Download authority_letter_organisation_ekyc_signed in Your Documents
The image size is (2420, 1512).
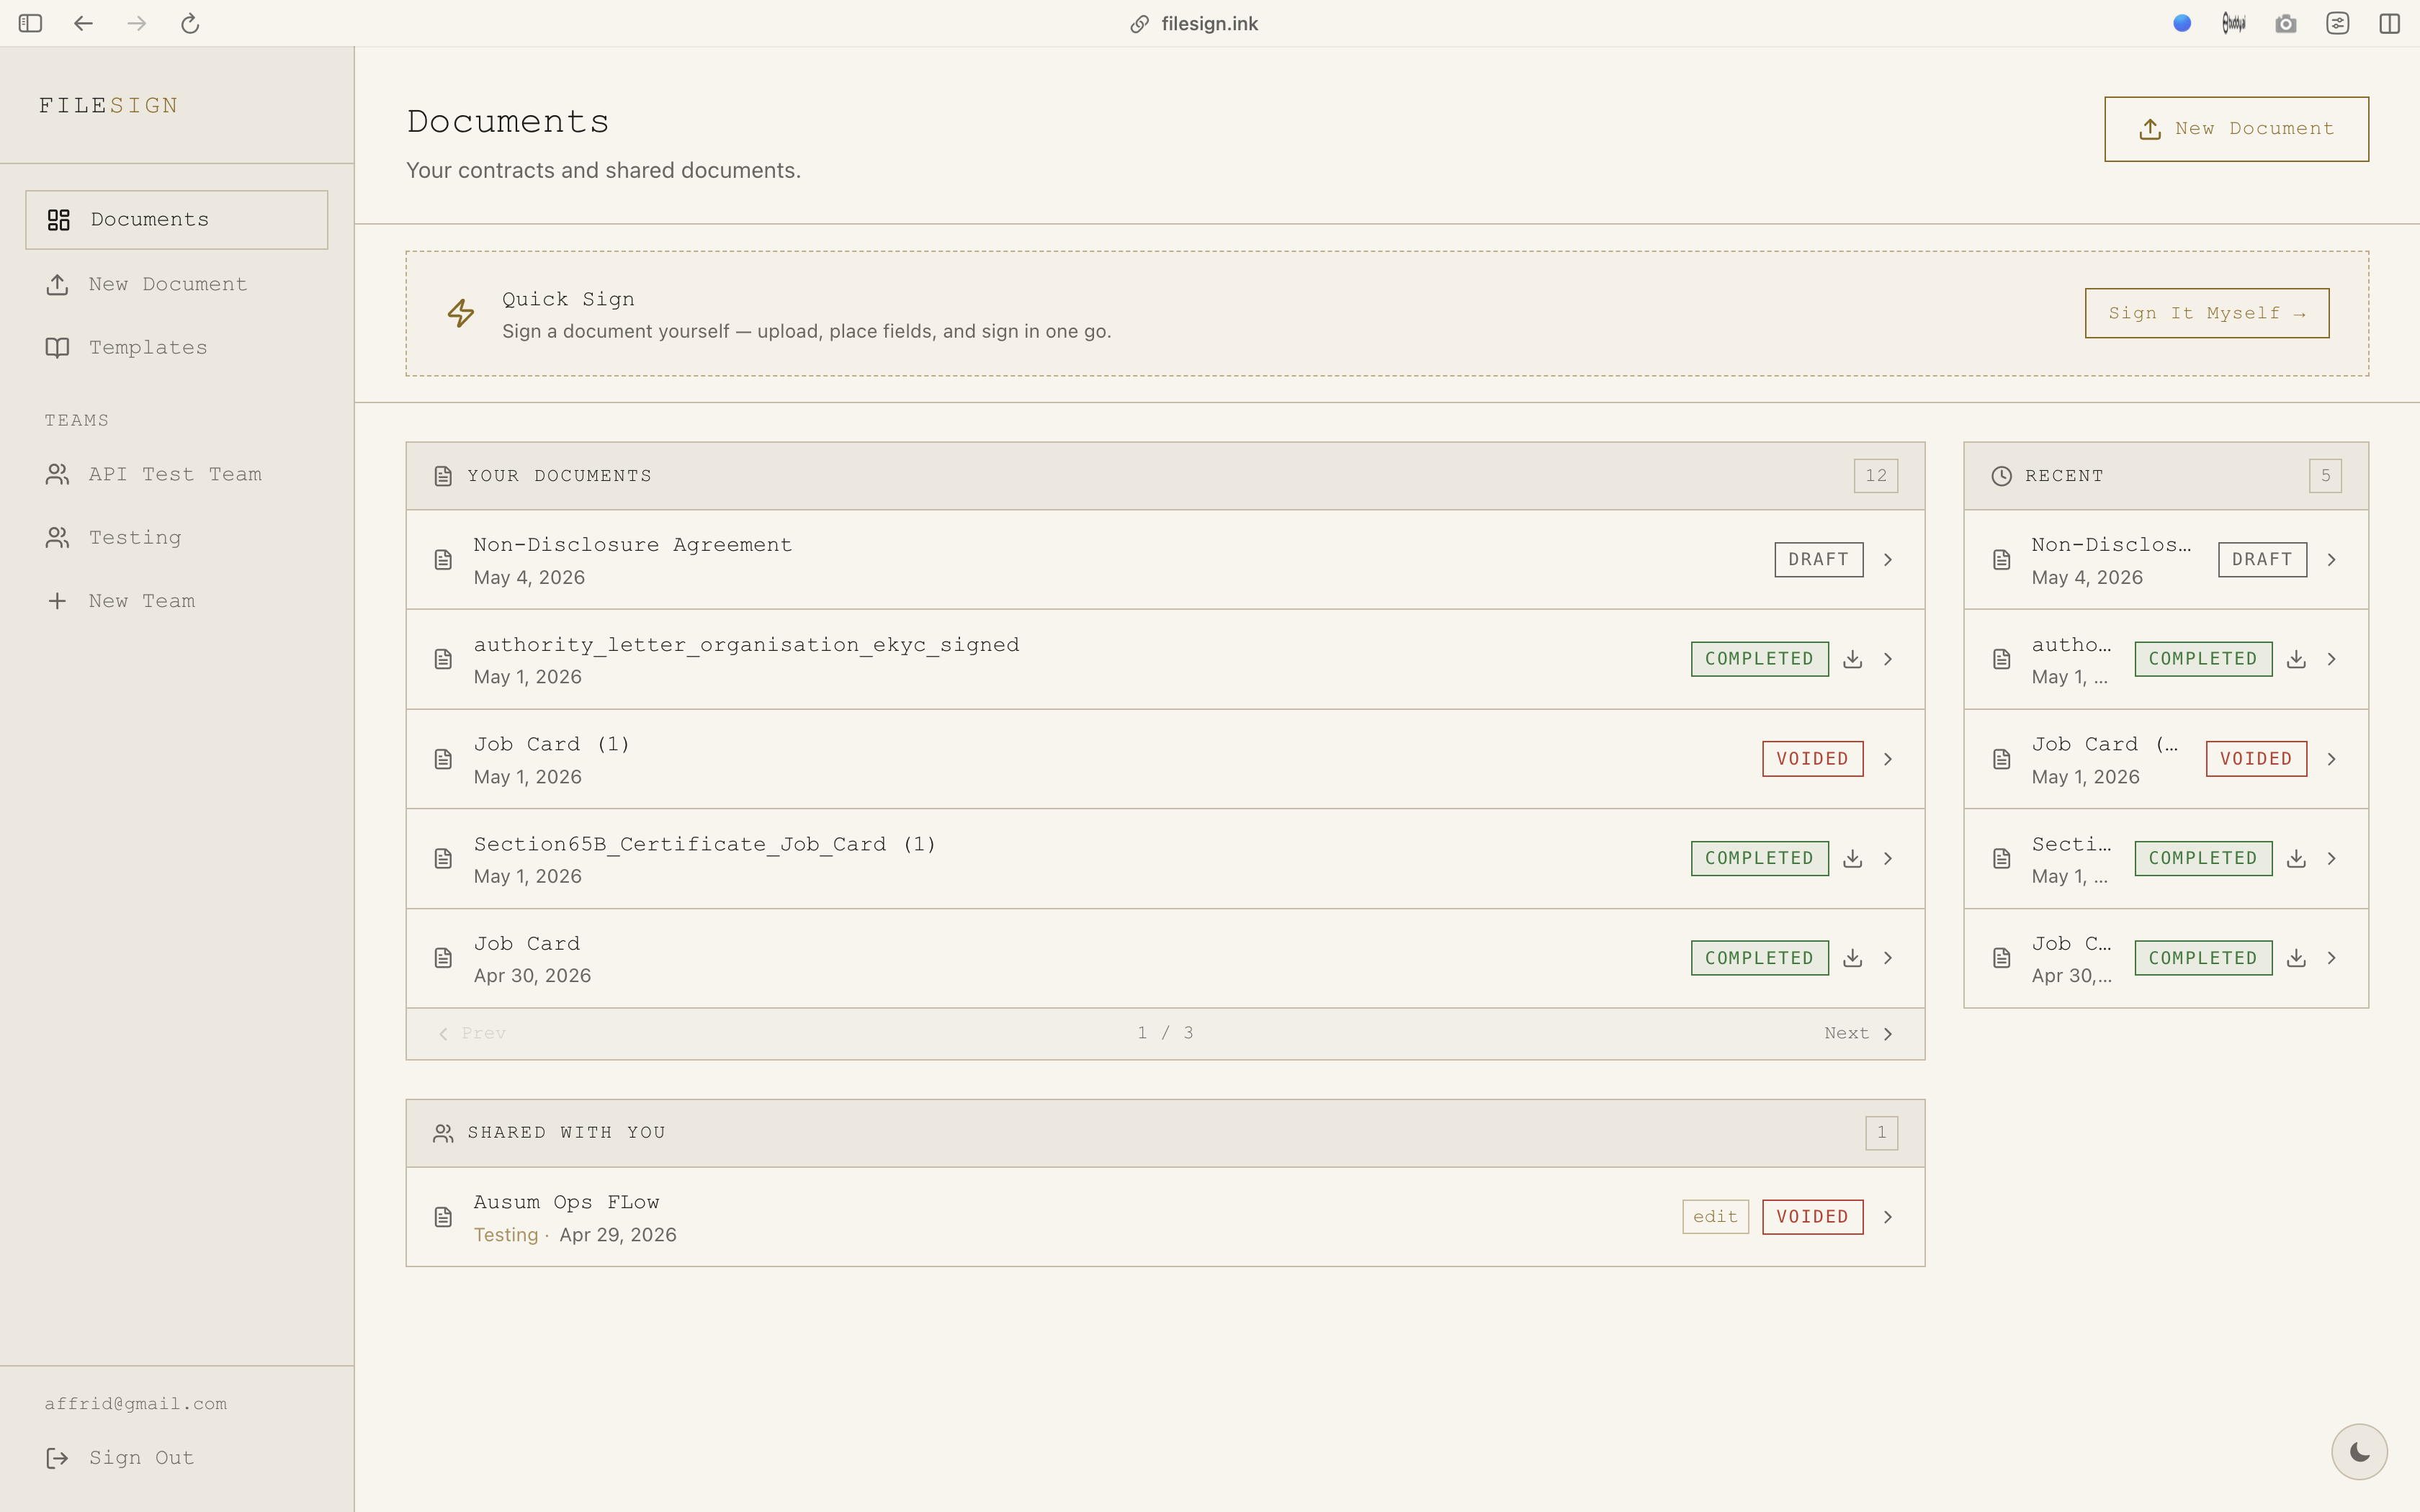1852,659
